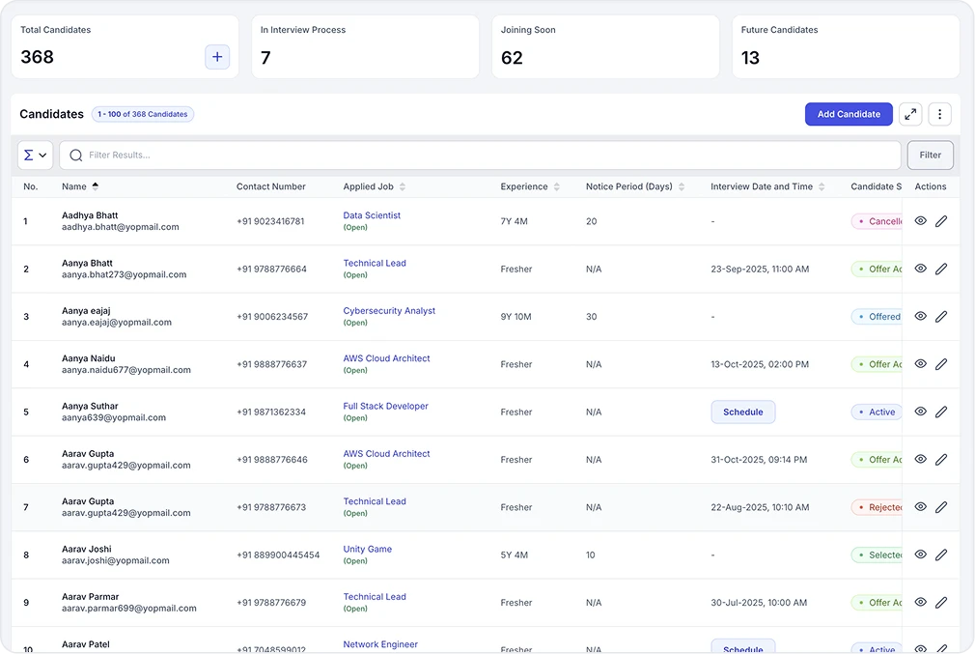
Task: Open the Cybersecurity Analyst job link
Action: pos(389,310)
